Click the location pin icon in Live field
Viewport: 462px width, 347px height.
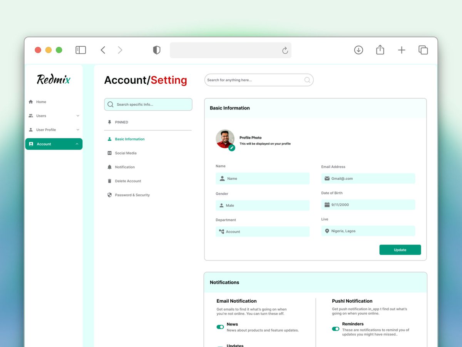(327, 231)
